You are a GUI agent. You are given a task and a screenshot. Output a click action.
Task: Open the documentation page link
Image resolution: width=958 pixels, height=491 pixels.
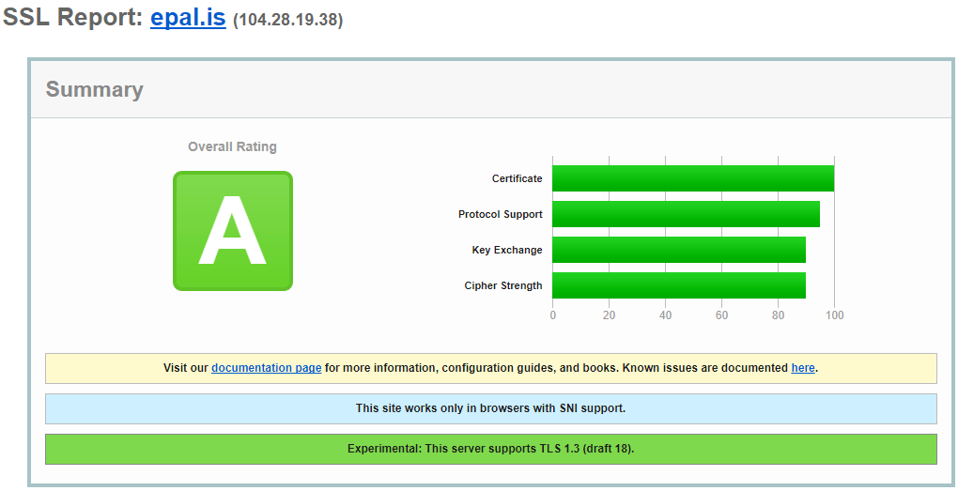[x=267, y=368]
